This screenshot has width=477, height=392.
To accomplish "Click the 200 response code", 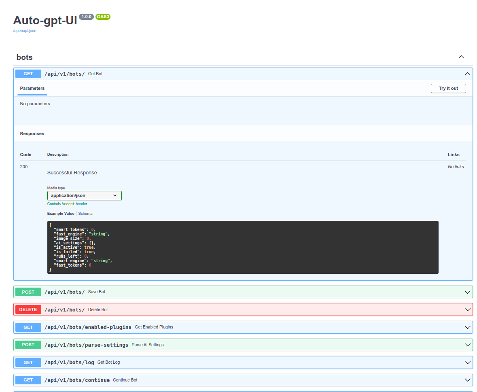I will [x=24, y=167].
